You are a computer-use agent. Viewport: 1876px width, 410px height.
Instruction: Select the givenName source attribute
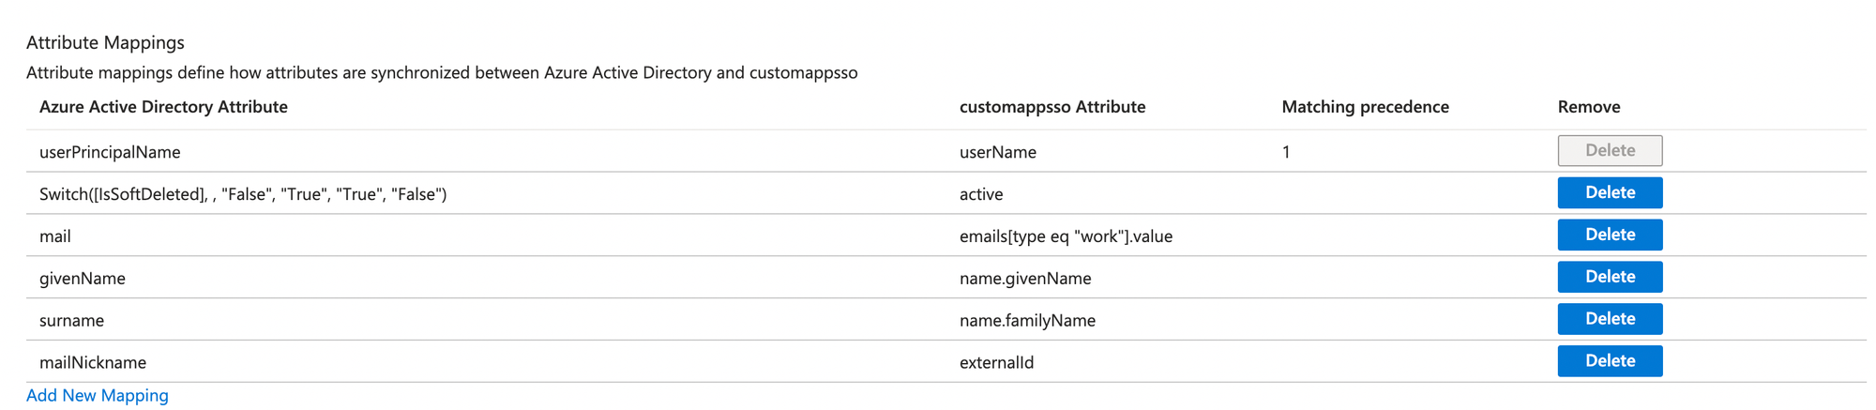(83, 279)
